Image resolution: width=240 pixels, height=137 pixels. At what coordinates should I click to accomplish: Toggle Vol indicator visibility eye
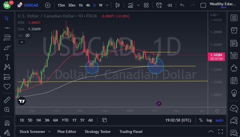tap(28, 36)
